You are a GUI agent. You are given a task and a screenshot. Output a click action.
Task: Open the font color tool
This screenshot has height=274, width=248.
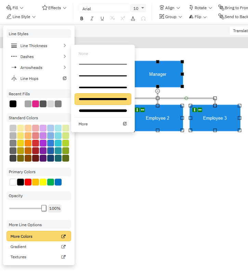[x=133, y=18]
